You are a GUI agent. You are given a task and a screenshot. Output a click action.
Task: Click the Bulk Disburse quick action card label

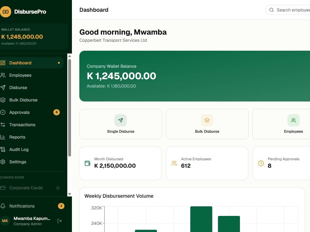click(x=207, y=131)
